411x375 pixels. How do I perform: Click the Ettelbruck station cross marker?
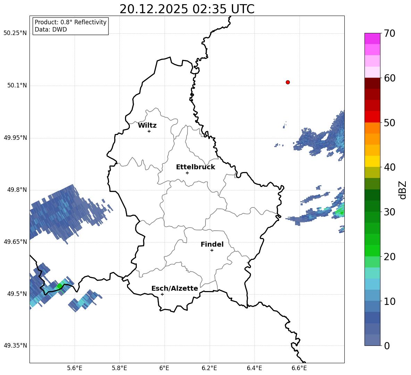pos(187,173)
